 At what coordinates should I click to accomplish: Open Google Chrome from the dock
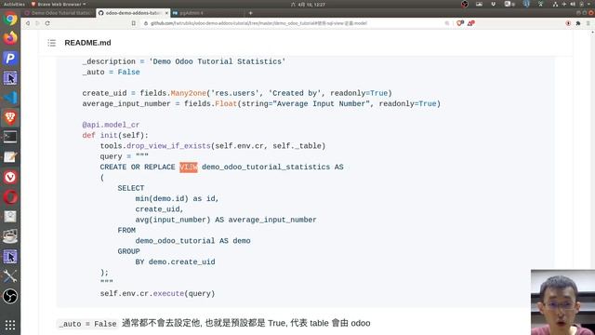point(10,19)
